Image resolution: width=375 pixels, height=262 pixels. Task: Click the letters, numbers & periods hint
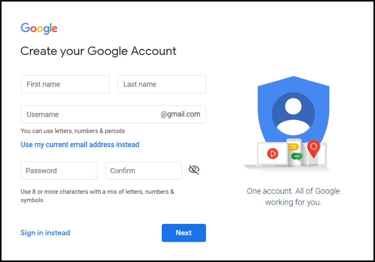pos(72,131)
